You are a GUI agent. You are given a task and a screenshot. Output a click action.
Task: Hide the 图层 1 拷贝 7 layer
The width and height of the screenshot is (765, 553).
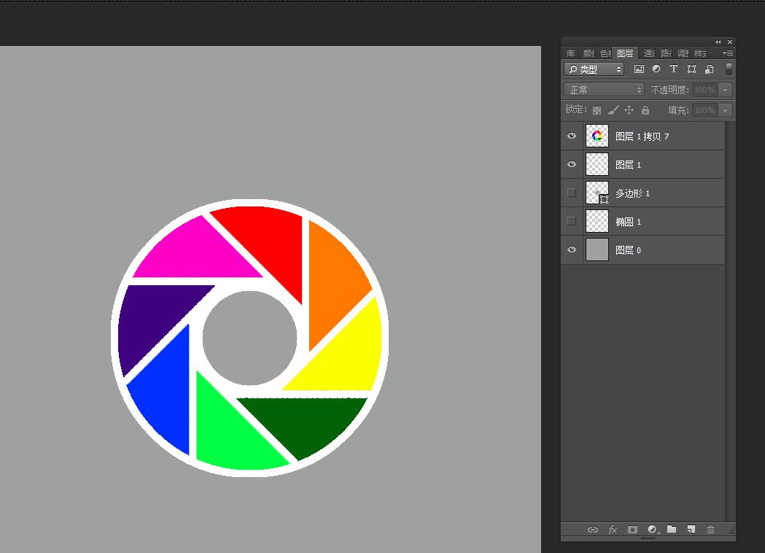coord(572,136)
